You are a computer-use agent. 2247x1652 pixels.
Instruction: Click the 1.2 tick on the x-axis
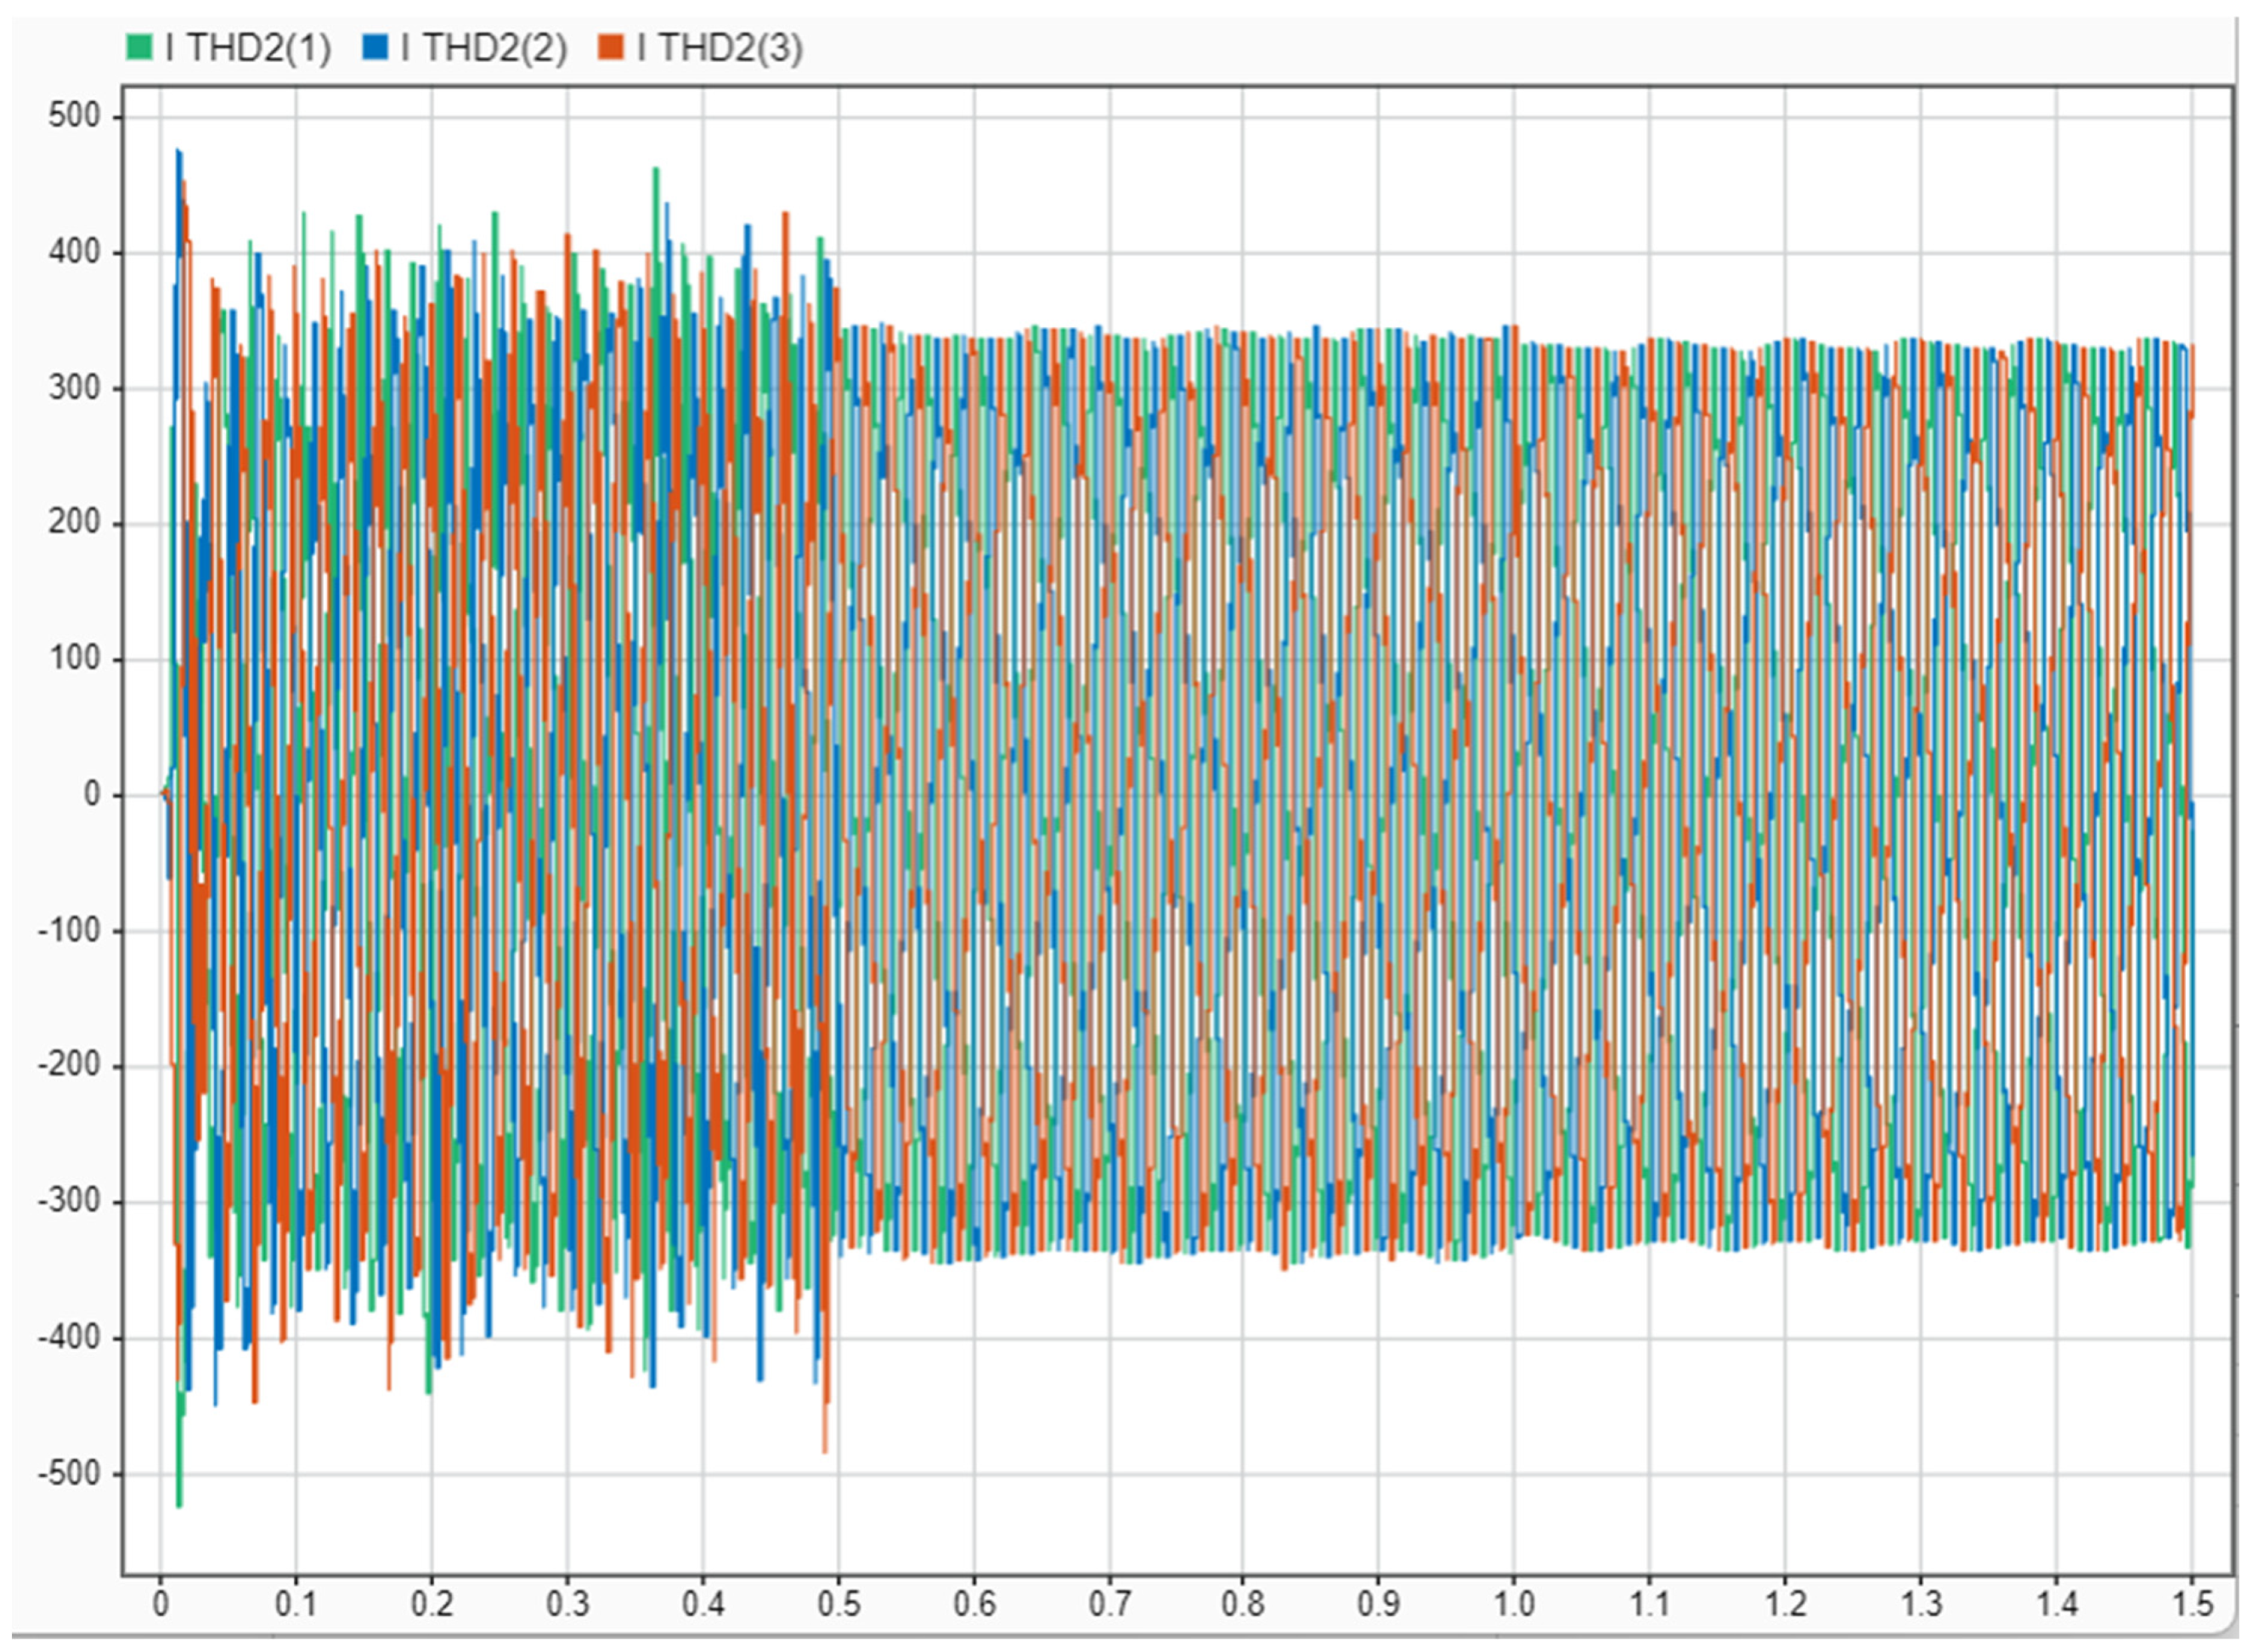click(1785, 1605)
